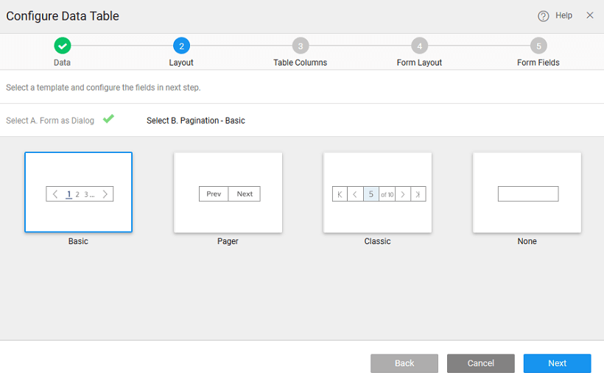
Task: Click the Form Fields step label
Action: [x=538, y=63]
